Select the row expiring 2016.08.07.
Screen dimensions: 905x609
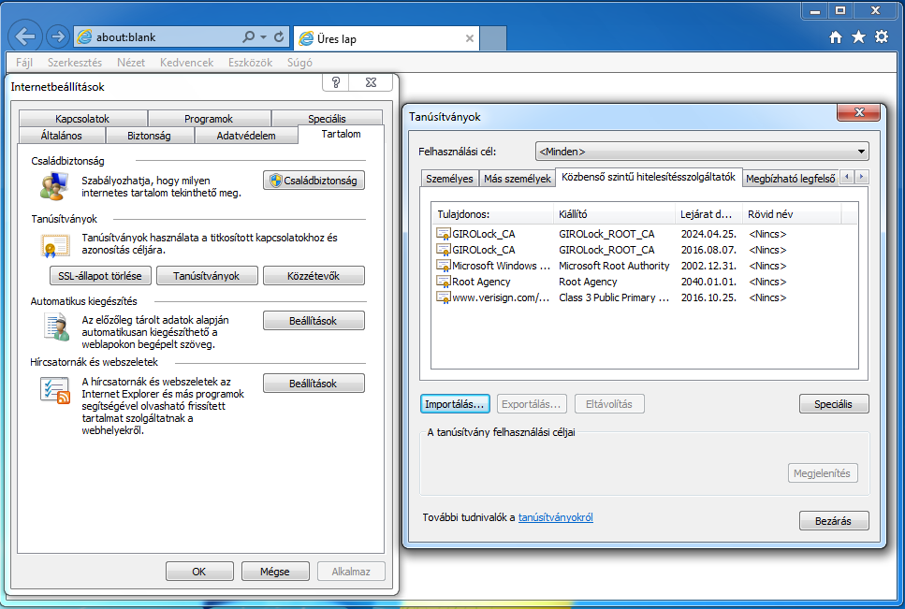point(644,250)
